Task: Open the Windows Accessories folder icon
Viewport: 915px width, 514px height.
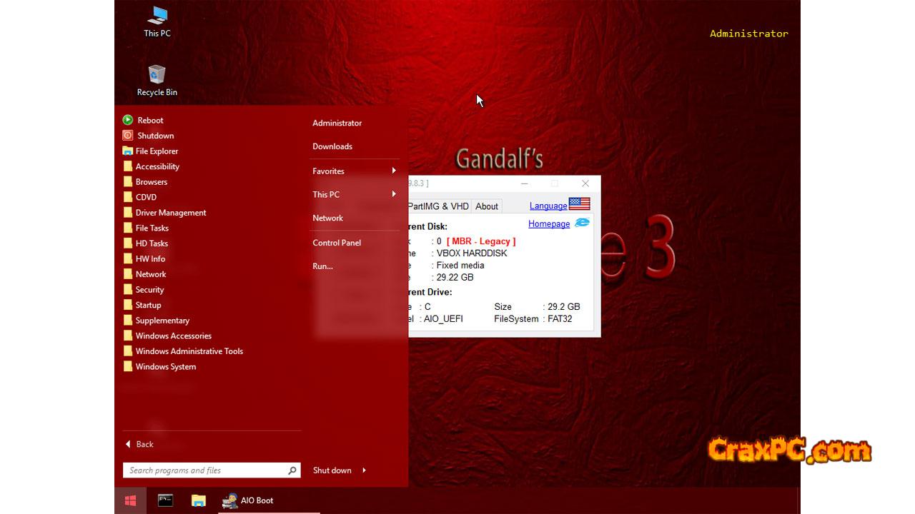Action: (x=127, y=336)
